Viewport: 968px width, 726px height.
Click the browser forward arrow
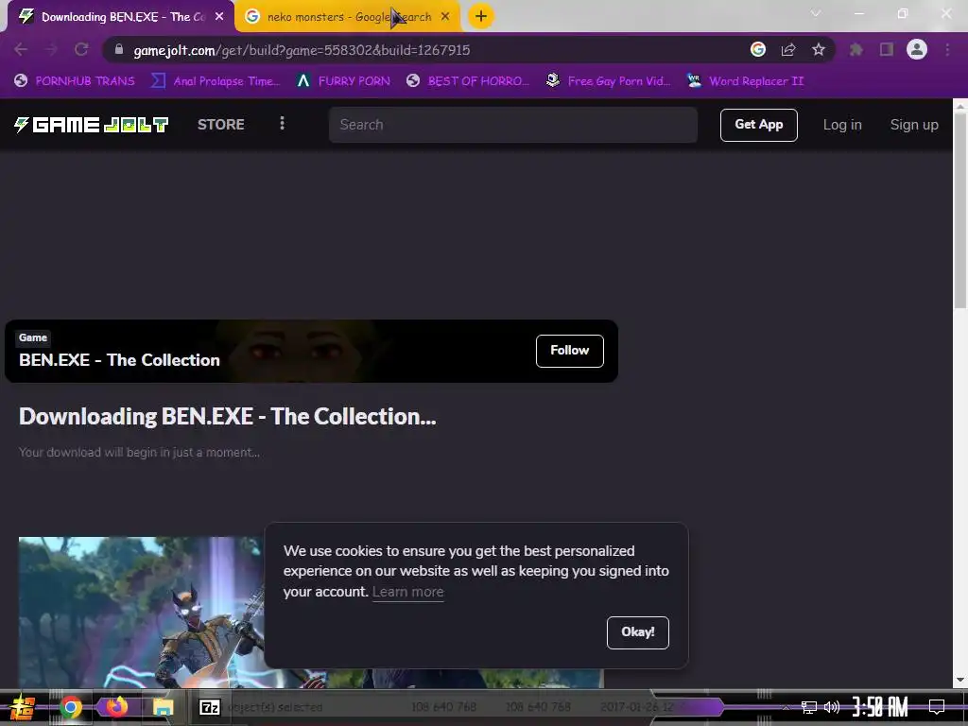[51, 49]
